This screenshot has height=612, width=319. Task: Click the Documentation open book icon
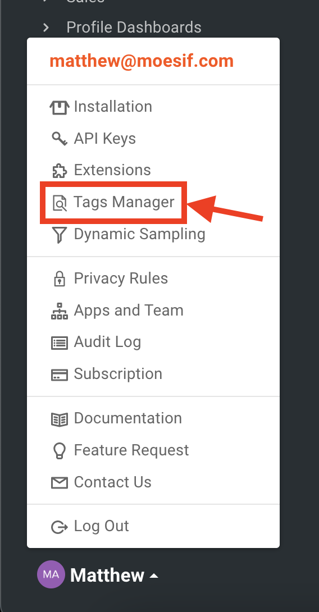coord(60,419)
